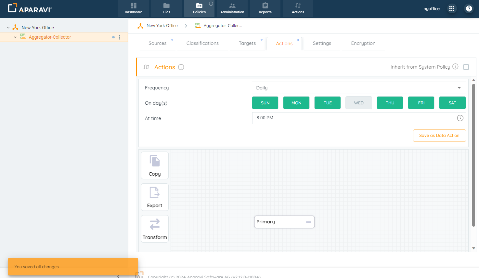Screen dimensions: 479x278
Task: Toggle off the SUN day button
Action: click(265, 103)
